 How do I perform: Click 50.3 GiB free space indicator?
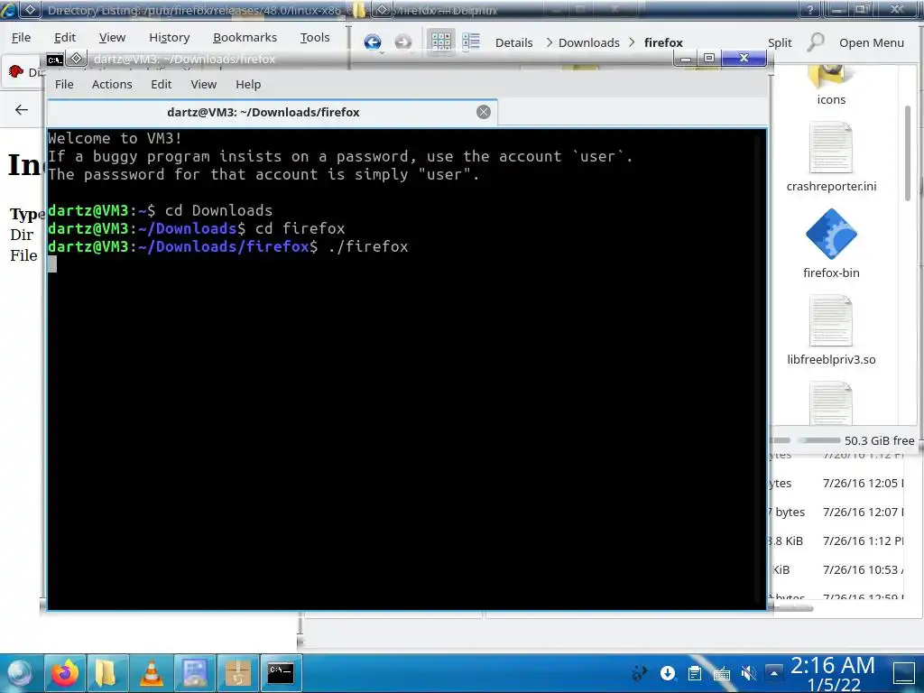(879, 440)
